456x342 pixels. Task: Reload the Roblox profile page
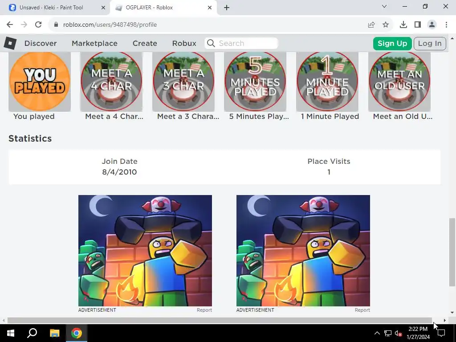pos(38,25)
